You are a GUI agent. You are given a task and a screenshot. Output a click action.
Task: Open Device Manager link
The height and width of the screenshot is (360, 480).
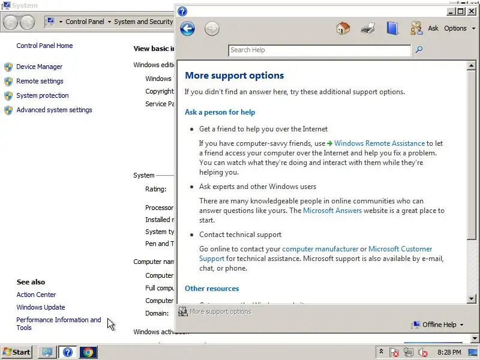click(39, 67)
